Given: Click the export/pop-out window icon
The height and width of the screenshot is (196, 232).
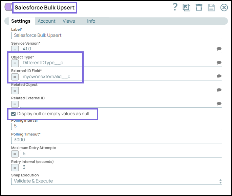Looking at the screenshot, I should click(x=186, y=7).
